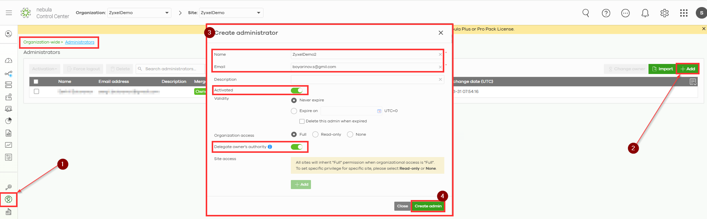Viewport: 707px width, 219px height.
Task: Click the hamburger menu icon
Action: 9,13
